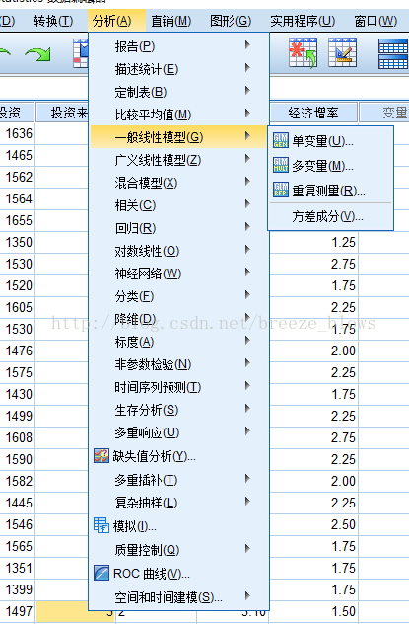409x624 pixels.
Task: Expand the 标度(A) submenu
Action: (x=179, y=342)
